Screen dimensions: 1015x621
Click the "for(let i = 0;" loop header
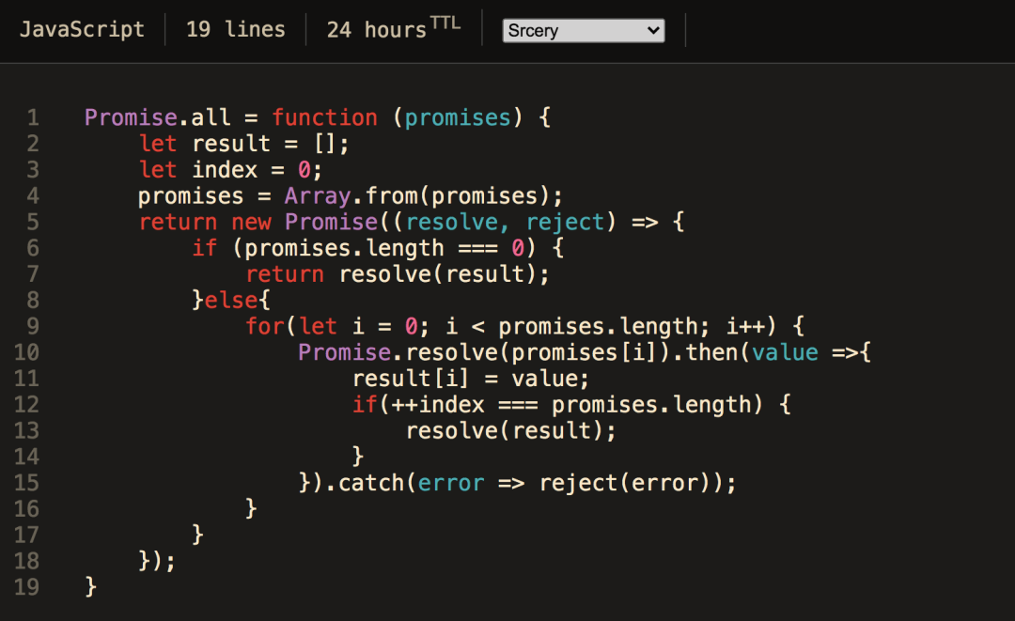(336, 326)
